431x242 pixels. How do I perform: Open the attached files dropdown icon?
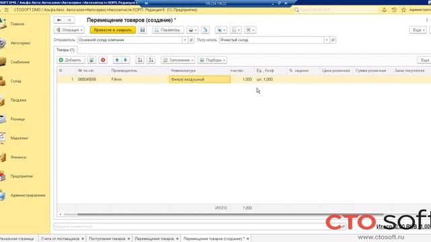(250, 30)
